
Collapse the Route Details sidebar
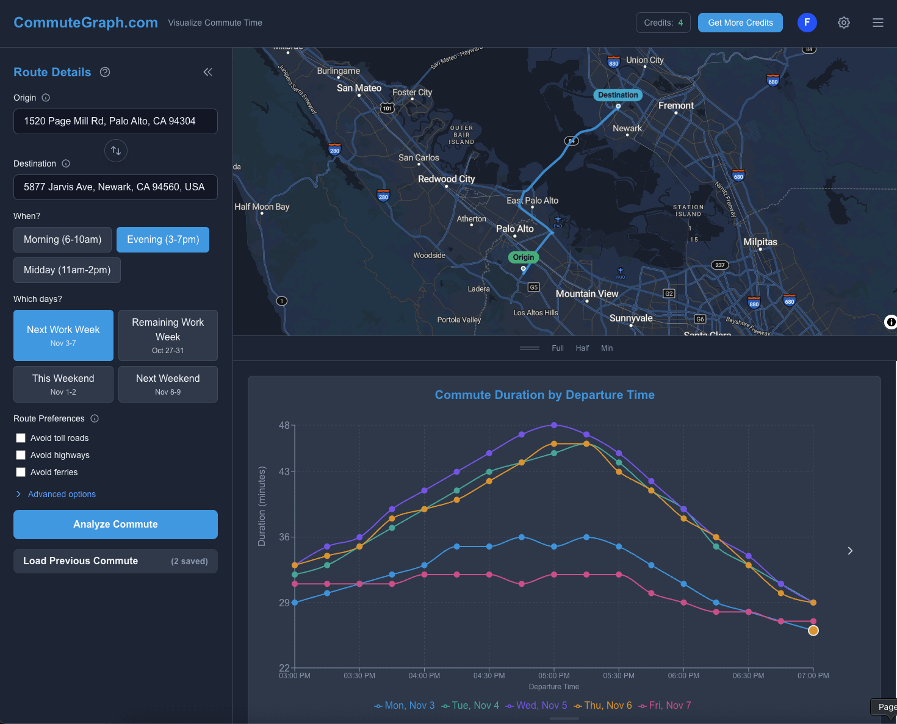[208, 72]
